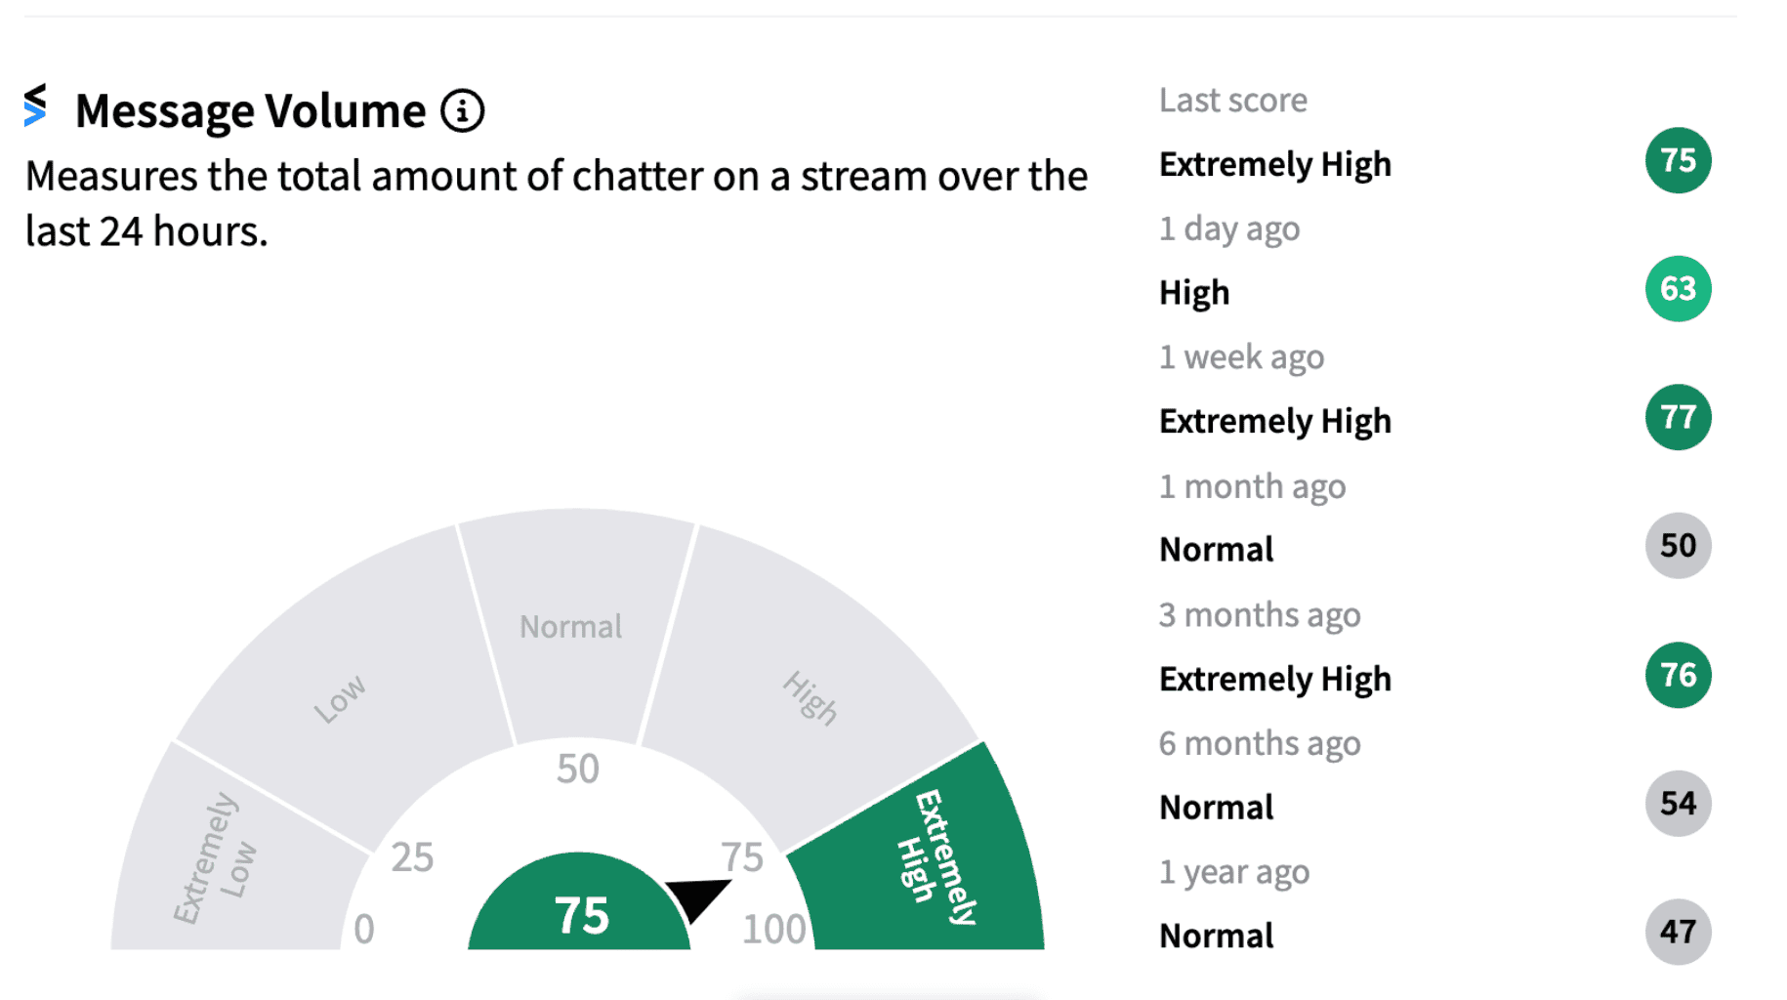Click the 'Last score' label
Image resolution: width=1787 pixels, height=1000 pixels.
point(1232,101)
